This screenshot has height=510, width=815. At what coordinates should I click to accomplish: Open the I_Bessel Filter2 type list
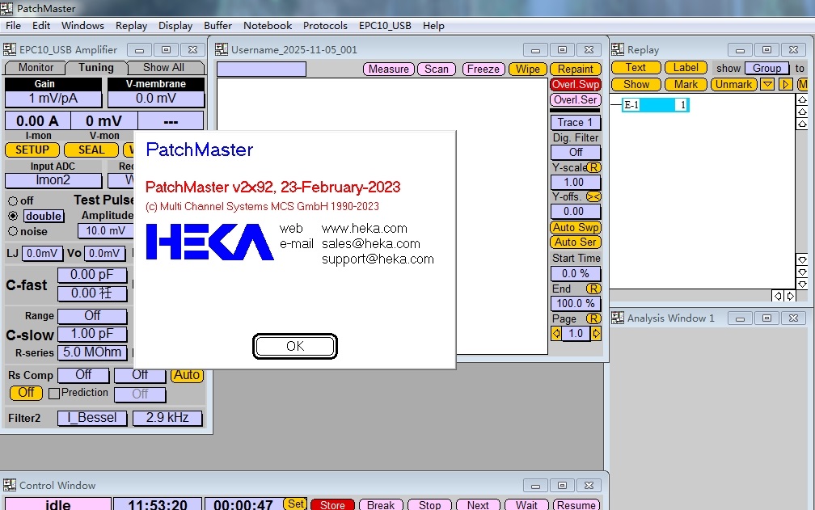(x=91, y=418)
